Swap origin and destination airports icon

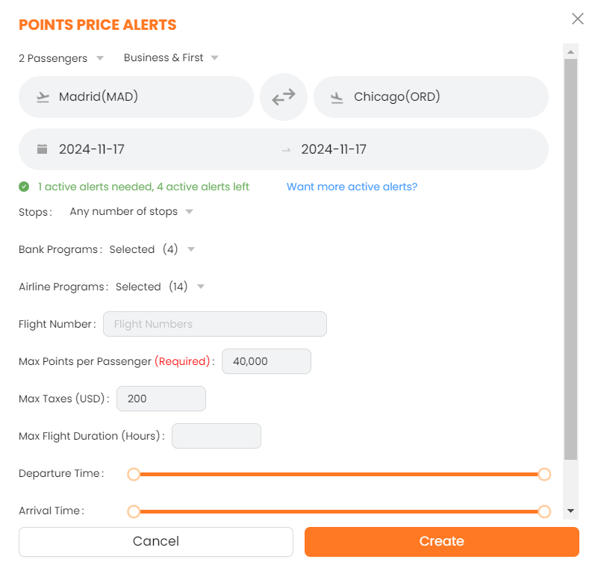[284, 97]
